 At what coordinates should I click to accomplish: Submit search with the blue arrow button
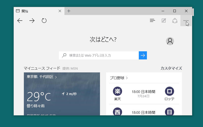coord(143,55)
